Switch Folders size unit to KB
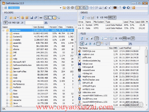This screenshot has height=112, width=149. [x=10, y=23]
